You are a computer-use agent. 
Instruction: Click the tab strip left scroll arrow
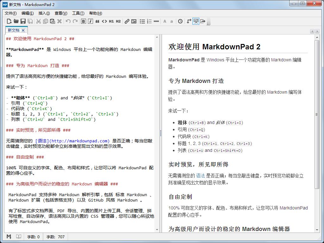312,31
